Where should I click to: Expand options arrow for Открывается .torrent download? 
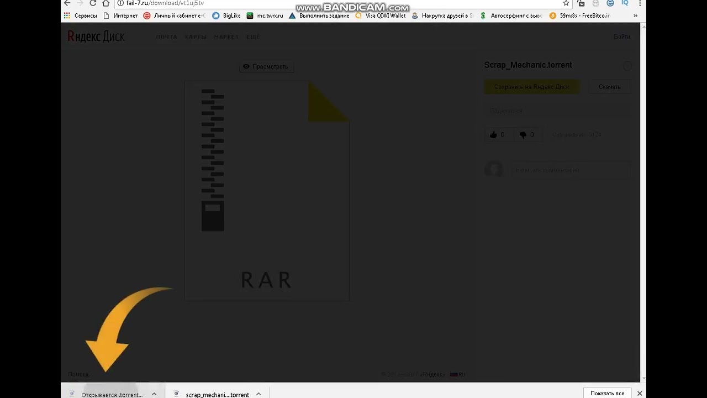[154, 394]
